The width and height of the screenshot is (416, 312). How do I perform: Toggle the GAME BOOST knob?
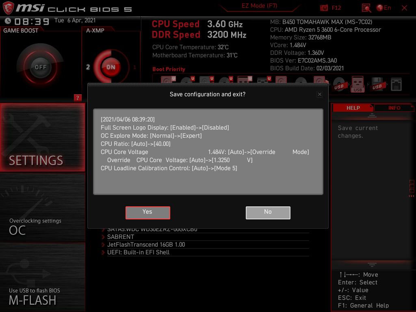tap(41, 67)
